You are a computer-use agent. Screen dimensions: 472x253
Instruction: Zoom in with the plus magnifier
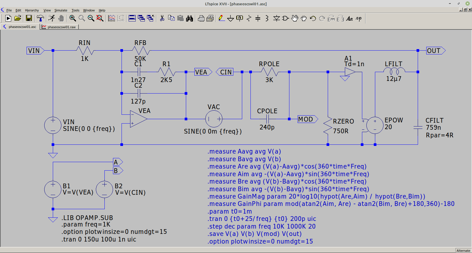click(x=73, y=18)
